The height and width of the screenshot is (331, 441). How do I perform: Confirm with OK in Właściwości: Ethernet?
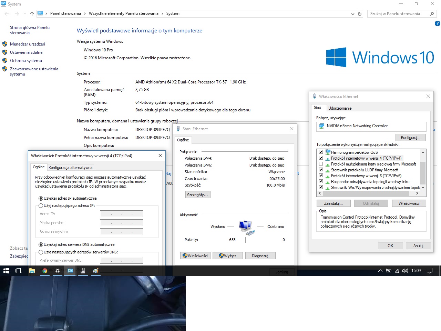pos(390,246)
